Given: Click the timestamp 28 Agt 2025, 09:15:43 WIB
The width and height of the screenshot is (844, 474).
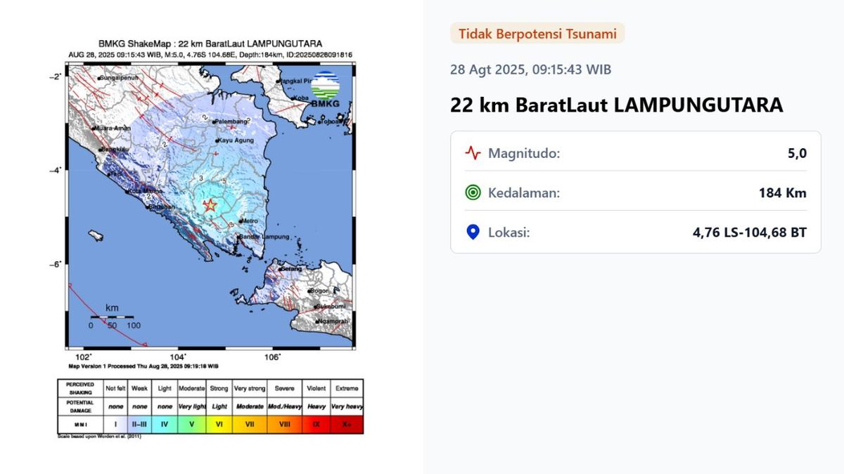Looking at the screenshot, I should pyautogui.click(x=530, y=69).
